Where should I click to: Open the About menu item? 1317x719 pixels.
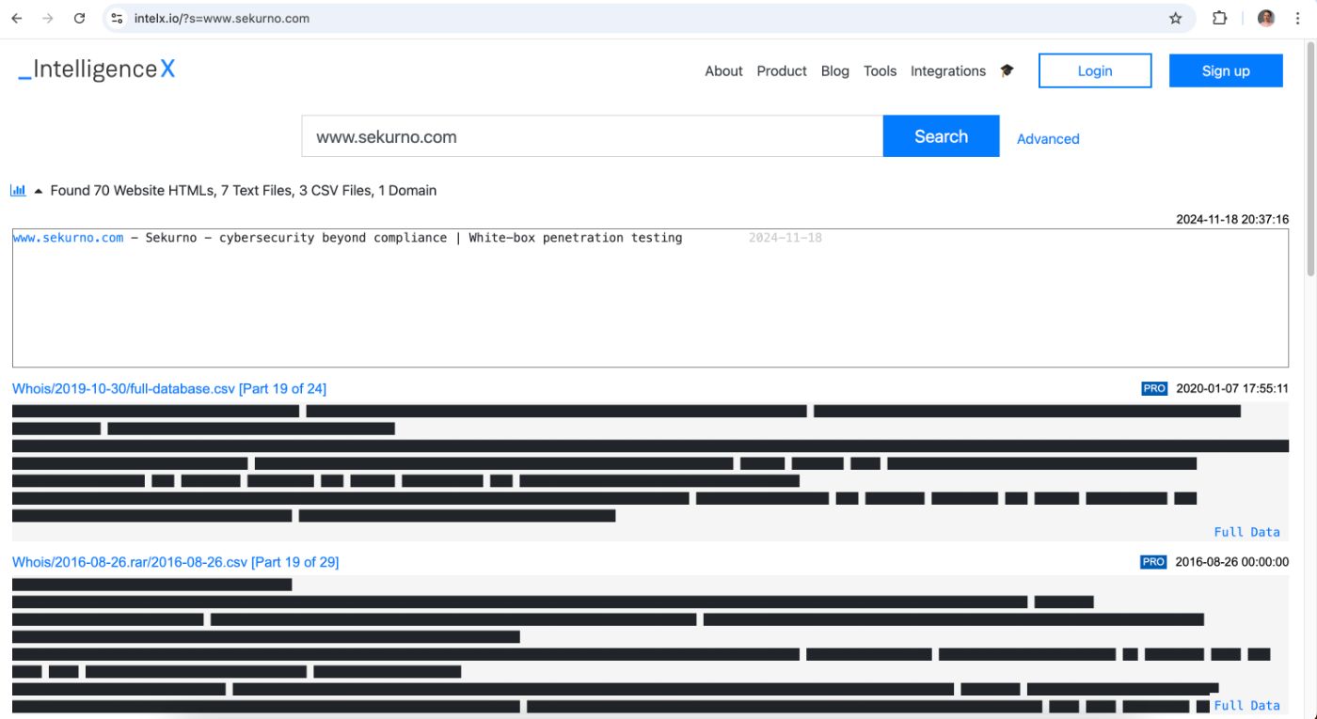click(723, 70)
